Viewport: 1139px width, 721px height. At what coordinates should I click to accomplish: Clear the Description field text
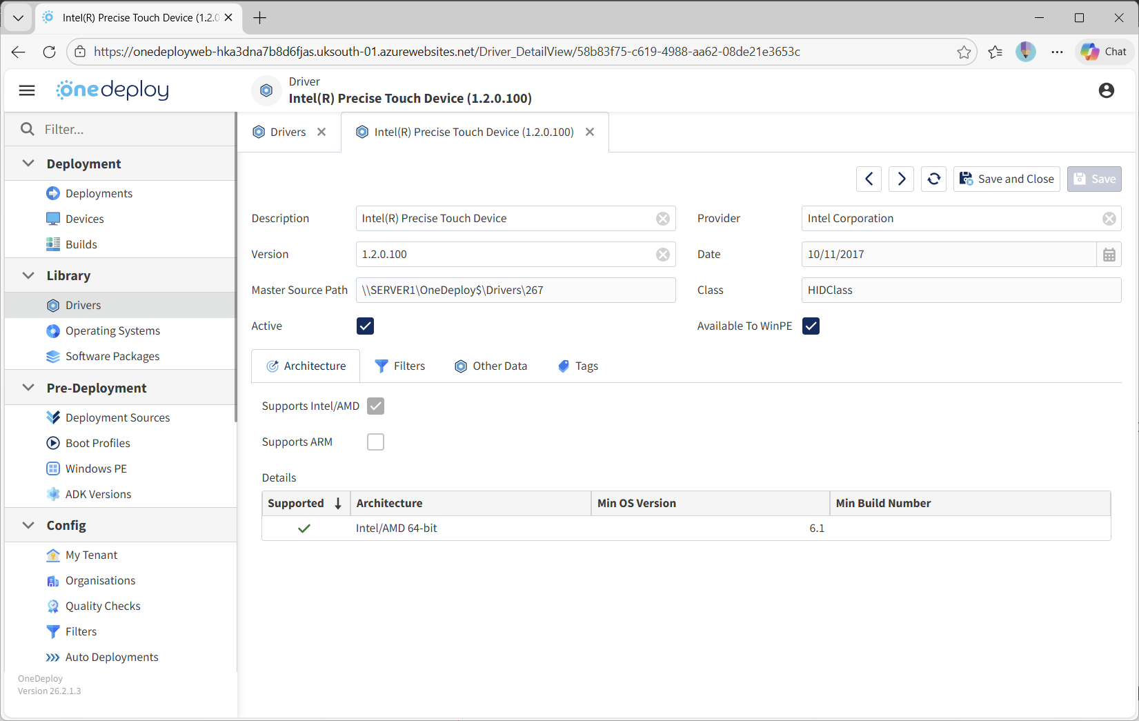click(662, 219)
